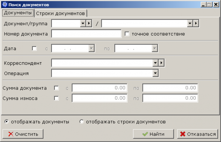Switch to Строки документов tab
Viewport: 221px width, 142px height.
pos(61,13)
